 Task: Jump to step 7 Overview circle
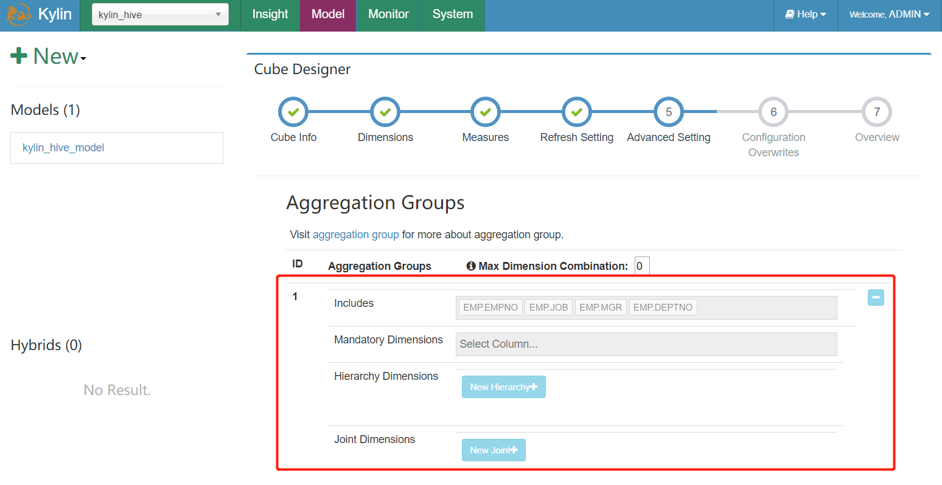pos(877,112)
